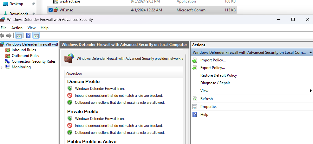Click the Refresh icon in Actions pane

tap(195, 99)
